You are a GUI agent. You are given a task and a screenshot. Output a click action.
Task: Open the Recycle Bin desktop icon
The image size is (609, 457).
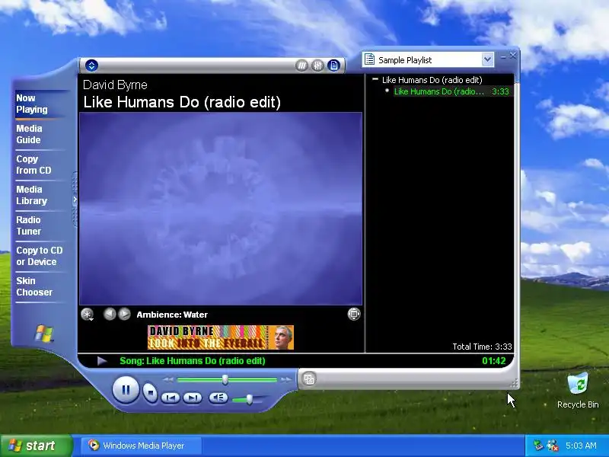578,391
